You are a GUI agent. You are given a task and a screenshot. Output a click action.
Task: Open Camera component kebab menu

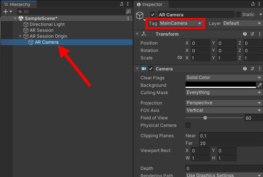click(260, 69)
